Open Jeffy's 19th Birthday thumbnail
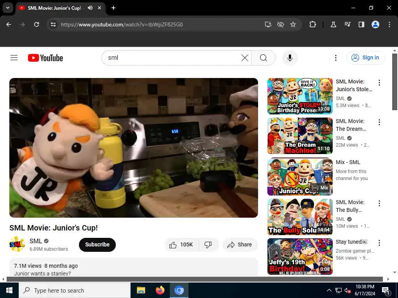 click(x=300, y=256)
